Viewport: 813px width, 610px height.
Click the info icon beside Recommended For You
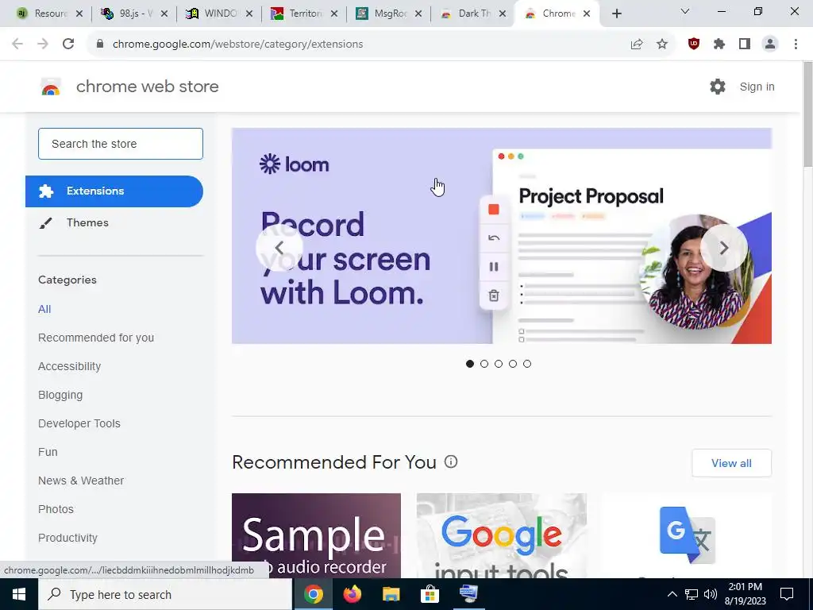tap(451, 461)
